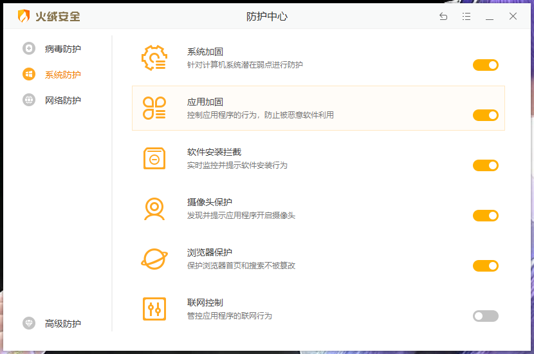The width and height of the screenshot is (534, 354).
Task: Click the 系统加固 gear icon
Action: click(x=154, y=58)
